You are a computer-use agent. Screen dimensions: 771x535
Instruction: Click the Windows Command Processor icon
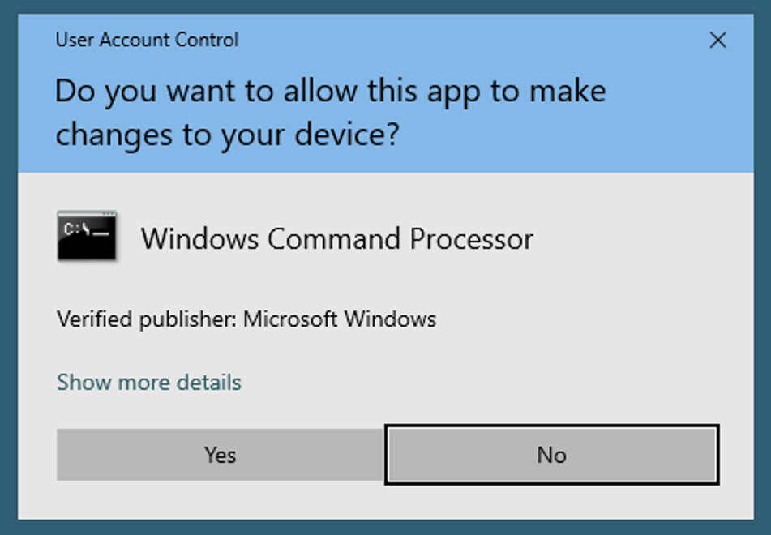[87, 237]
